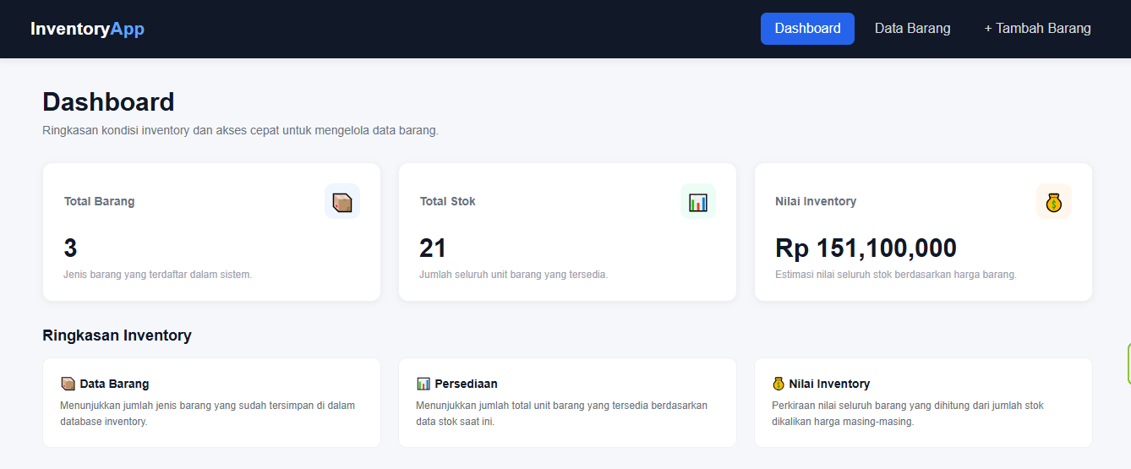Click the Data Barang summary card title

tap(114, 384)
